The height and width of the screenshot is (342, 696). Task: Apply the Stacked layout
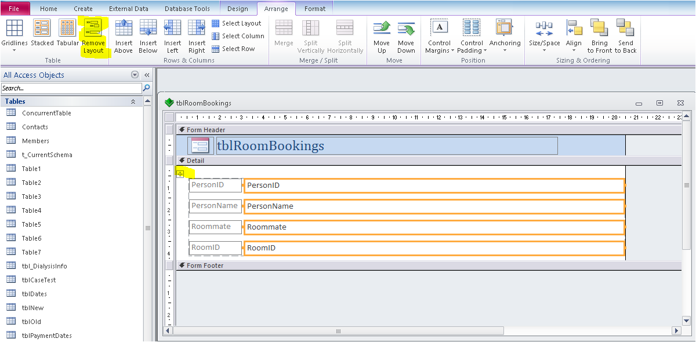point(42,29)
